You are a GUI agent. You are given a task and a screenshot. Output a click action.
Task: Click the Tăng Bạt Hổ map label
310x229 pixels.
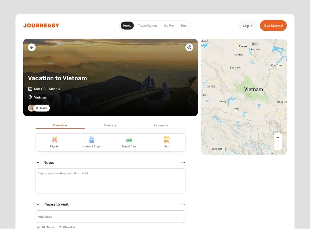pos(219,149)
